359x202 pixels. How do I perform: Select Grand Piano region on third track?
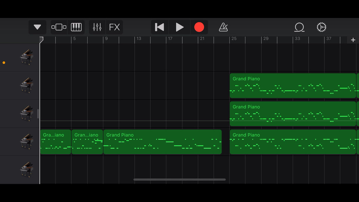tap(293, 114)
